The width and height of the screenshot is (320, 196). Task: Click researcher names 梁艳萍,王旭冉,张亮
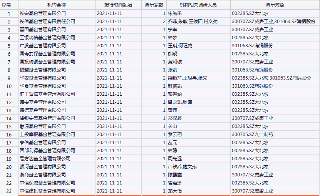pos(187,78)
